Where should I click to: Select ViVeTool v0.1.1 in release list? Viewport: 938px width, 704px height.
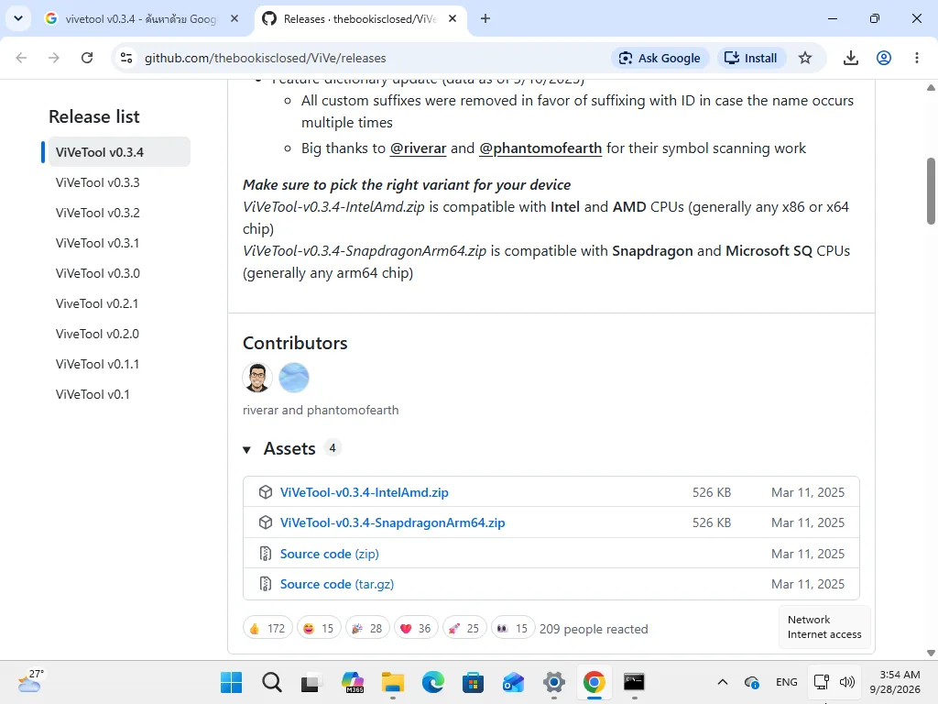point(97,364)
